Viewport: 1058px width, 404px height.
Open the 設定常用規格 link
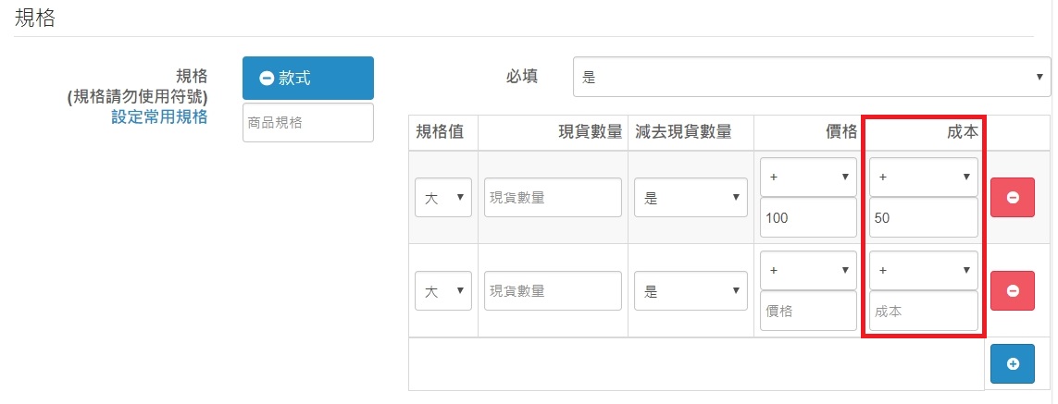(x=159, y=116)
